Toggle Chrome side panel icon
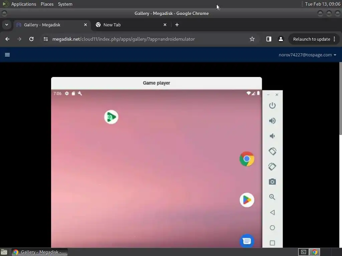Image resolution: width=342 pixels, height=256 pixels. tap(269, 39)
